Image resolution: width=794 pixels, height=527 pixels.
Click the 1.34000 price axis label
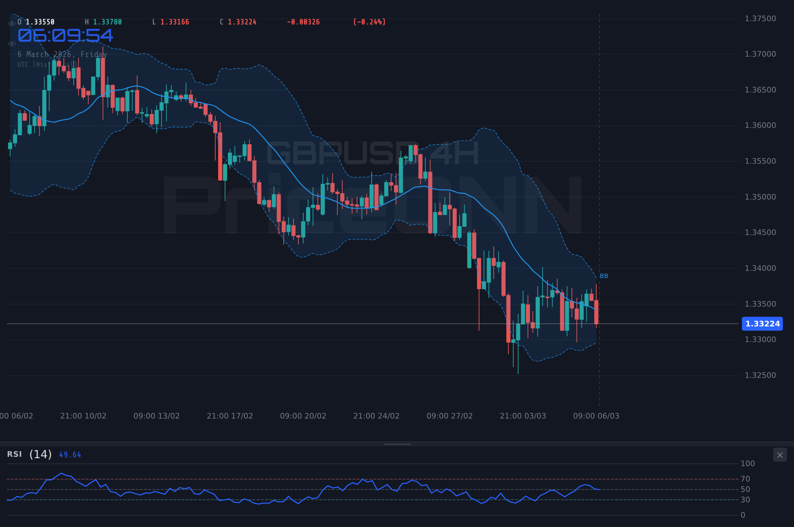pos(760,268)
